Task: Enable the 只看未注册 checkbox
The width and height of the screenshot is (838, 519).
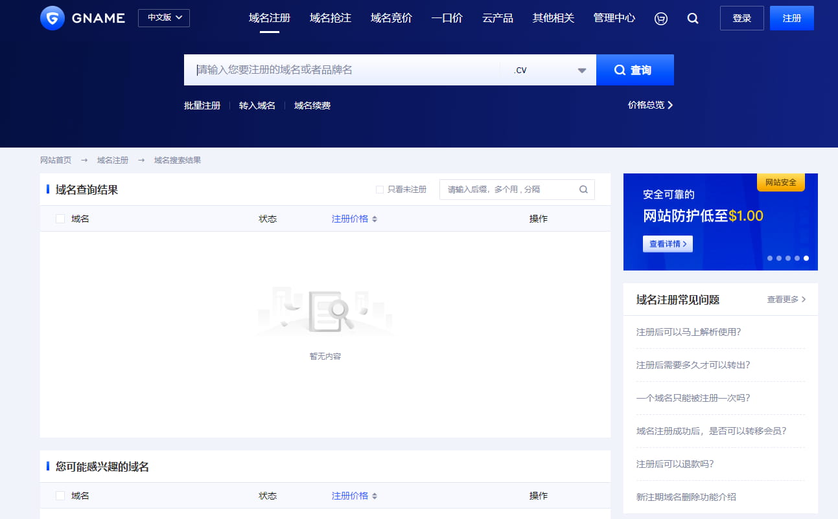Action: (x=380, y=190)
